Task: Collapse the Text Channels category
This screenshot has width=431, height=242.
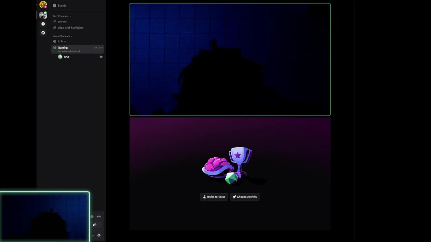Action: 62,16
